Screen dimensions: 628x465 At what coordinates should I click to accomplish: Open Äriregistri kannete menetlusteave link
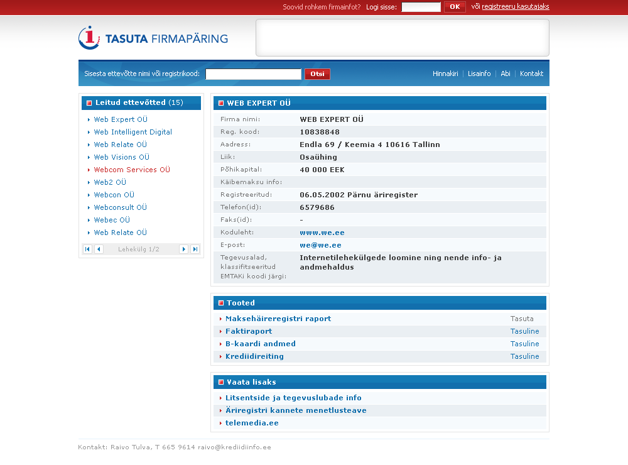pos(296,410)
